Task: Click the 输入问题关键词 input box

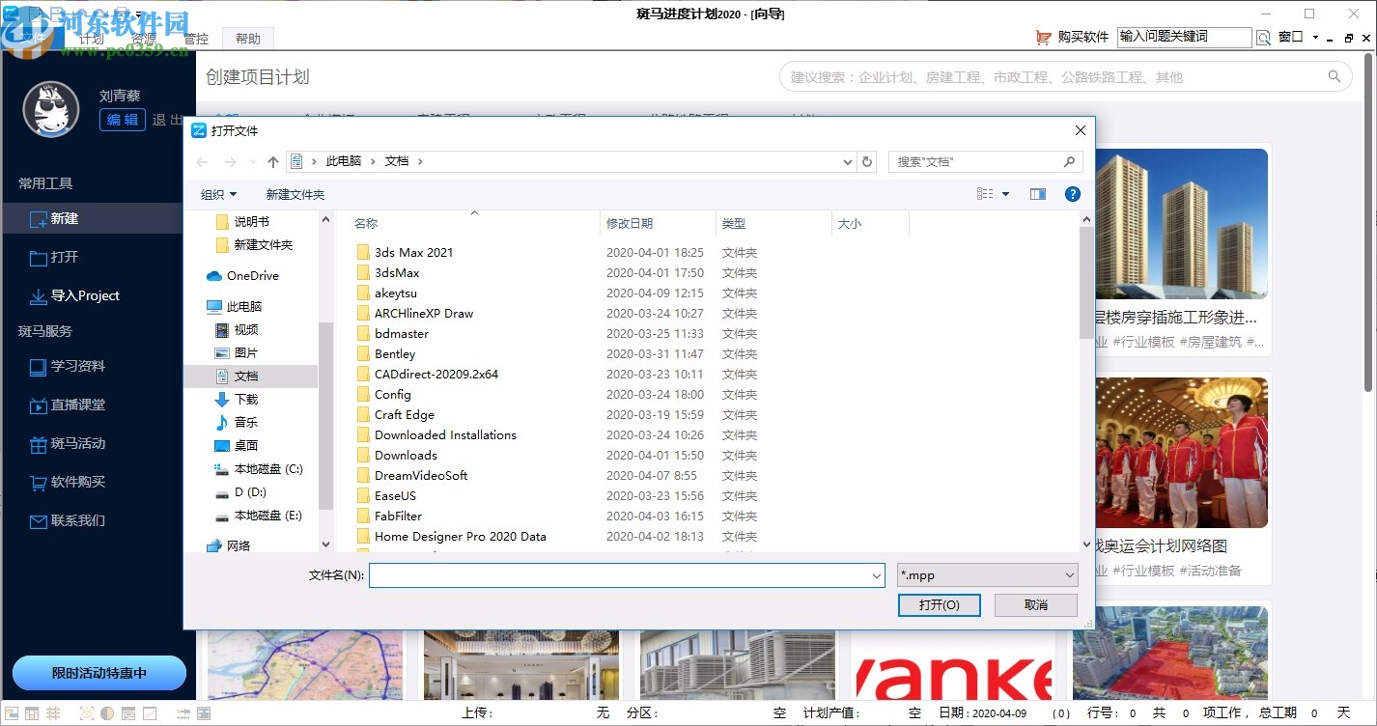Action: click(x=1184, y=37)
